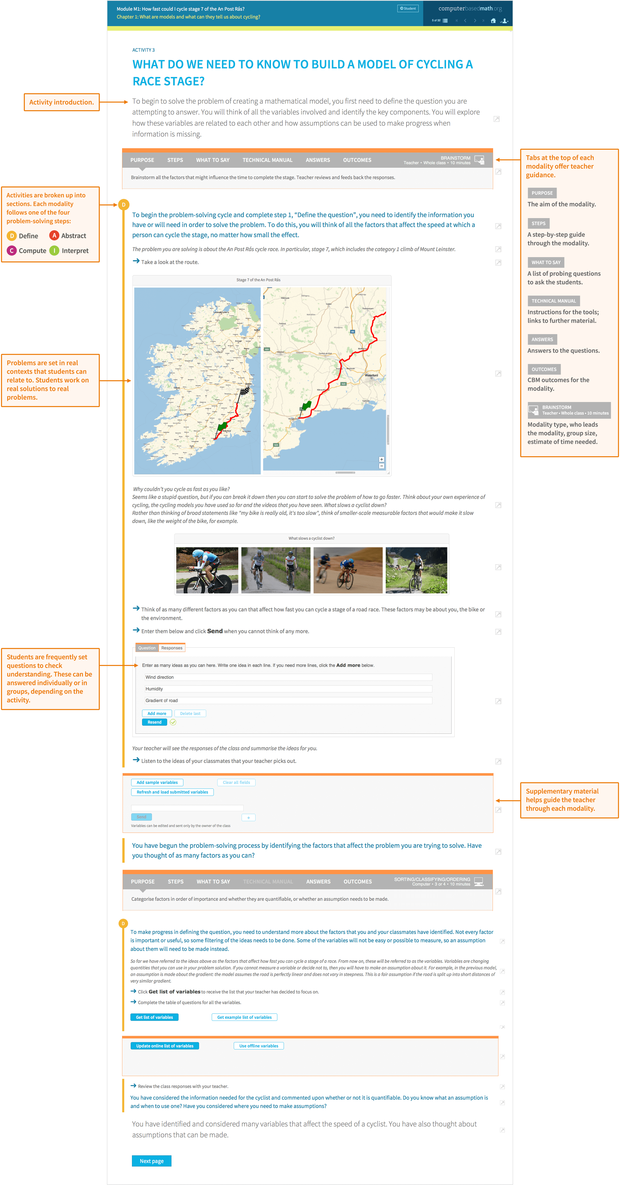Click the Resend button
The image size is (620, 1185).
pos(154,722)
